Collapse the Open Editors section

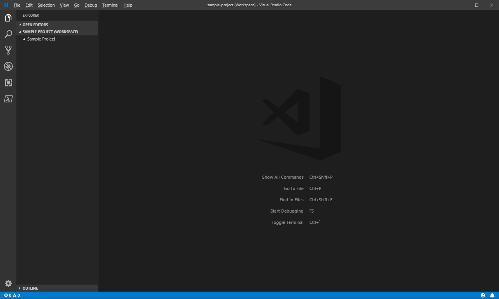pos(57,25)
